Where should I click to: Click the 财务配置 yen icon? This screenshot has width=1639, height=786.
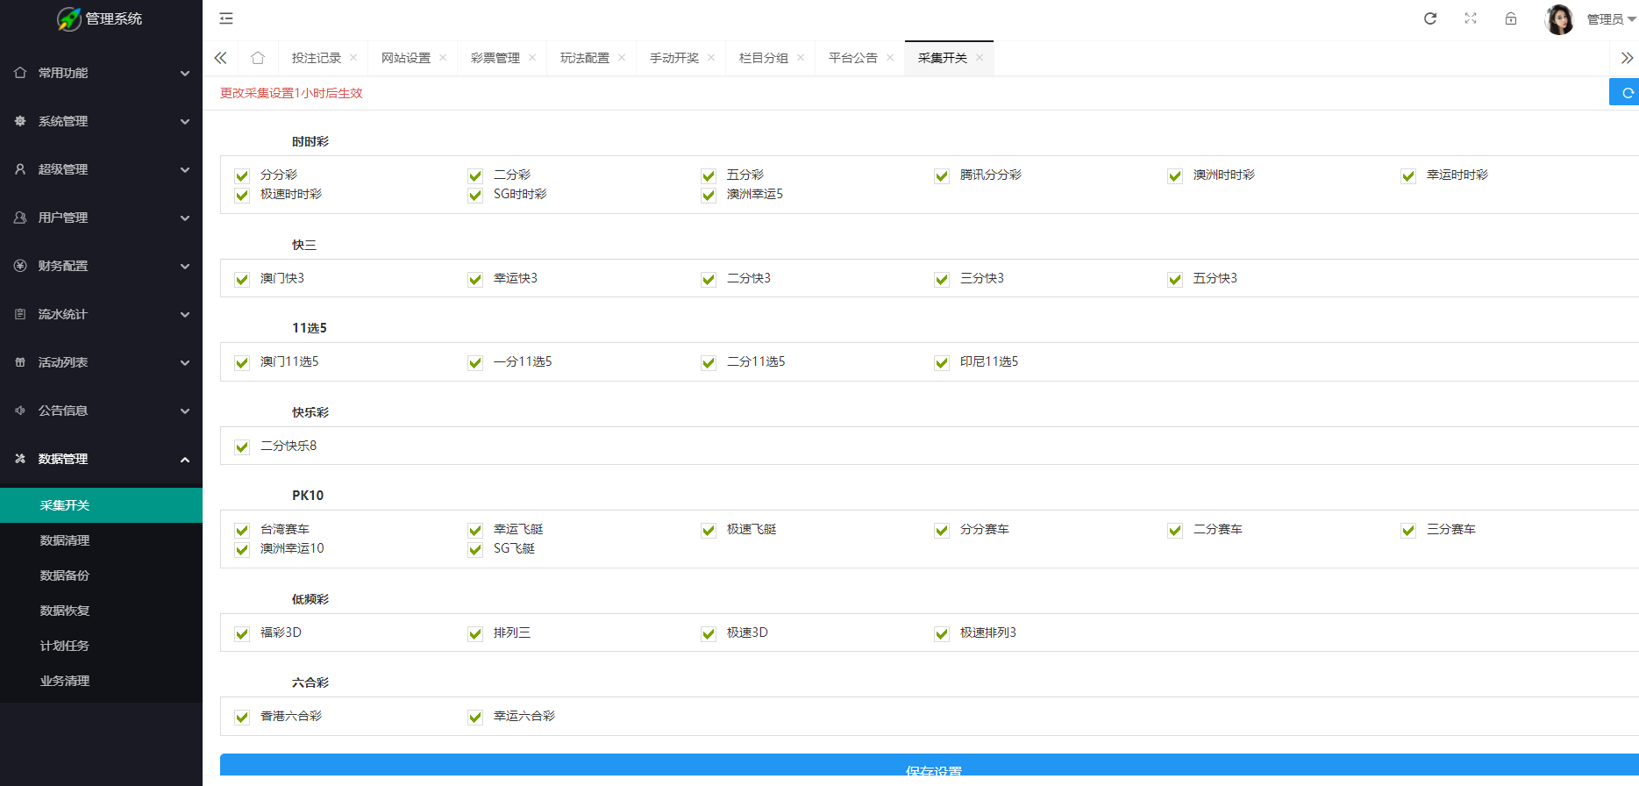tap(20, 266)
